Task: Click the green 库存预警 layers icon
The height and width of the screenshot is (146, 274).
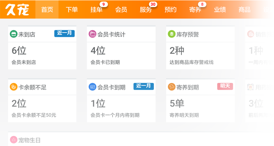Action: (x=171, y=34)
